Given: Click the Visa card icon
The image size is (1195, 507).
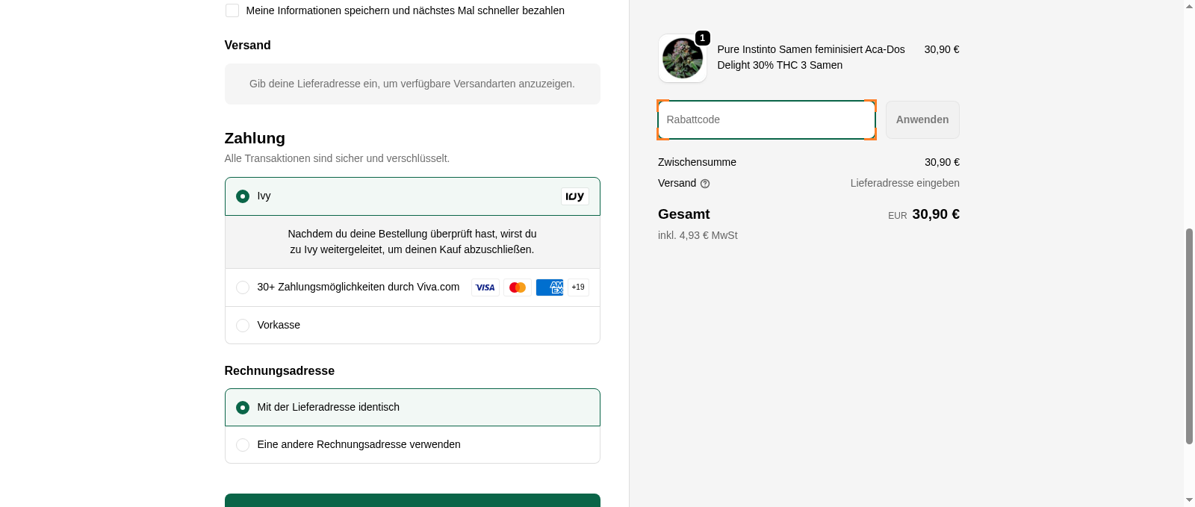Looking at the screenshot, I should [x=485, y=287].
